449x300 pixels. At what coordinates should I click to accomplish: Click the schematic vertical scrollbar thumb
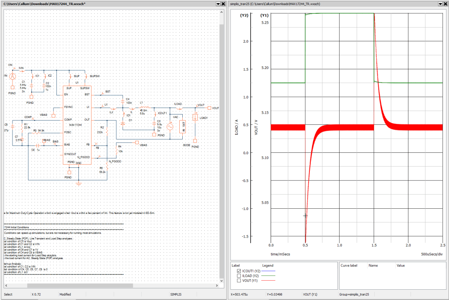click(x=221, y=150)
